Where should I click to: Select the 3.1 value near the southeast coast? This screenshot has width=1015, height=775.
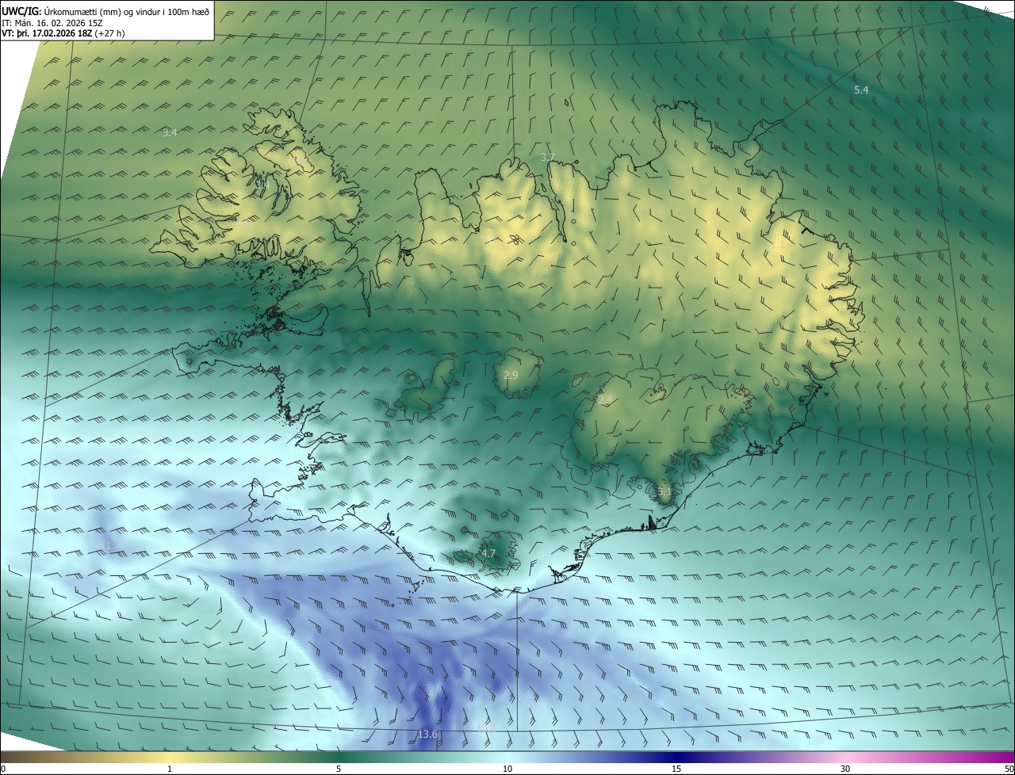pyautogui.click(x=665, y=492)
